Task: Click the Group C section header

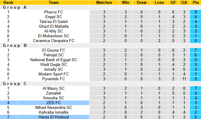Action: 15,84
